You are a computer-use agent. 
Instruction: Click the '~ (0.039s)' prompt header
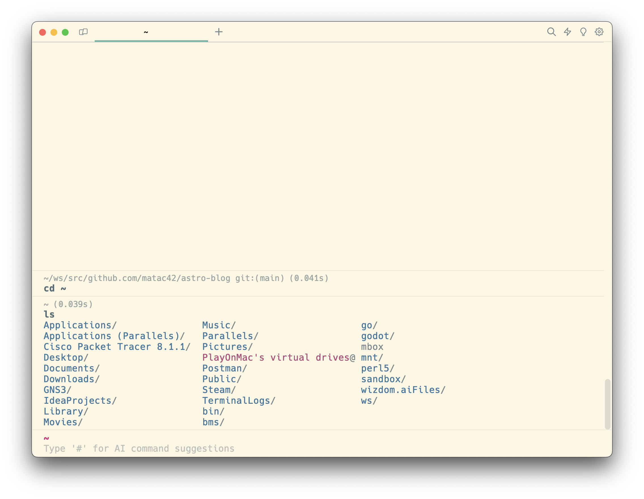tap(68, 304)
